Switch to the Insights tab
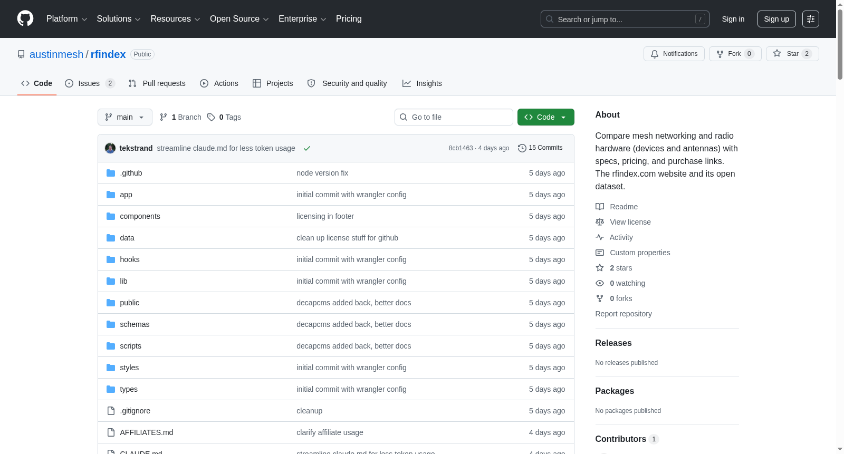Image resolution: width=844 pixels, height=454 pixels. tap(422, 83)
